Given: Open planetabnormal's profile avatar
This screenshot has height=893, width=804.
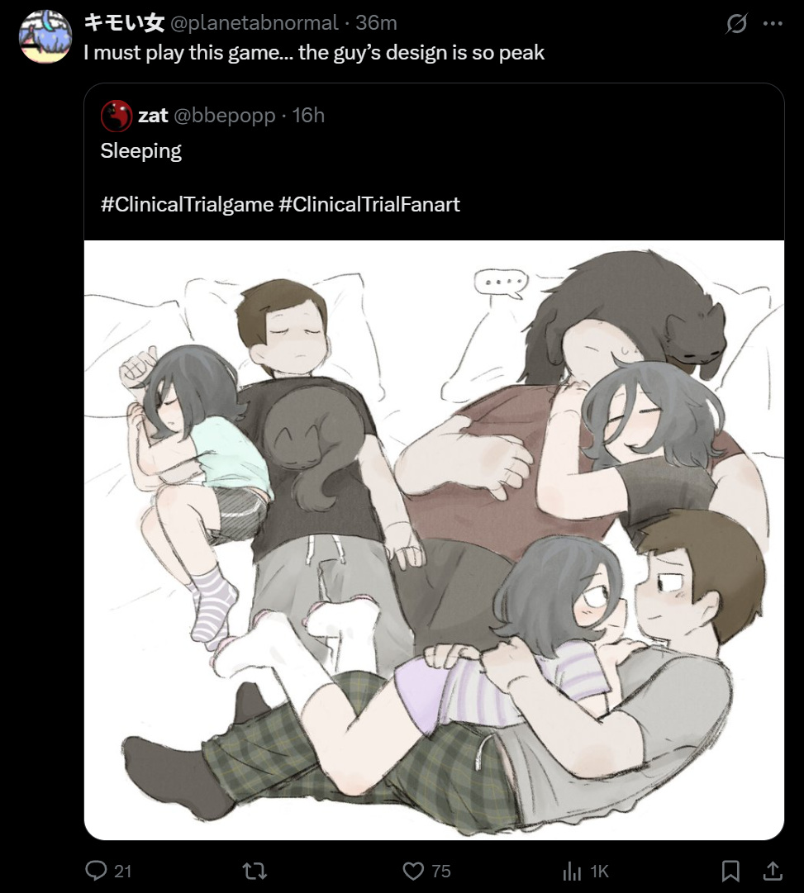Looking at the screenshot, I should coord(45,36).
